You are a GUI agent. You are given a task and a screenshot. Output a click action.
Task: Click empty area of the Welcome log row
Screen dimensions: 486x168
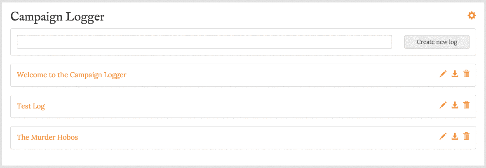[279, 75]
